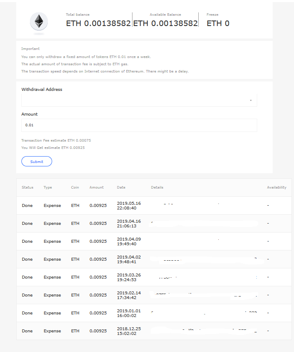Click ETH coin in 2019.04.09 row
Viewport: 294px width, 352px height.
75,241
